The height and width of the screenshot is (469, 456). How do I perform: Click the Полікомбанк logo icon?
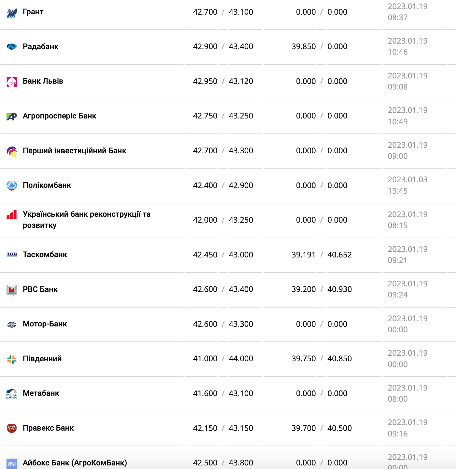click(12, 186)
